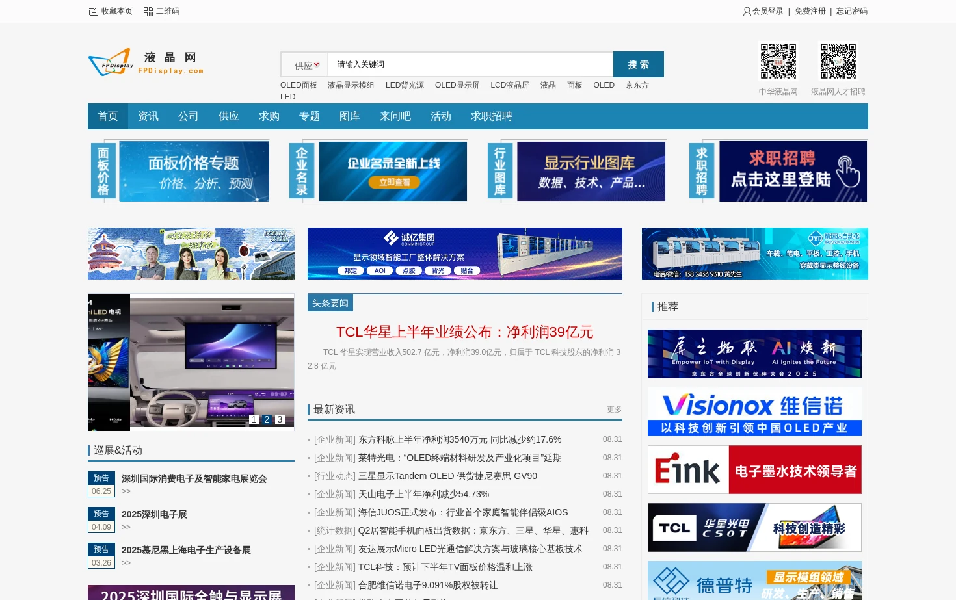Select the LCD液晶屏 keyword link
Viewport: 956px width, 600px height.
(x=510, y=85)
